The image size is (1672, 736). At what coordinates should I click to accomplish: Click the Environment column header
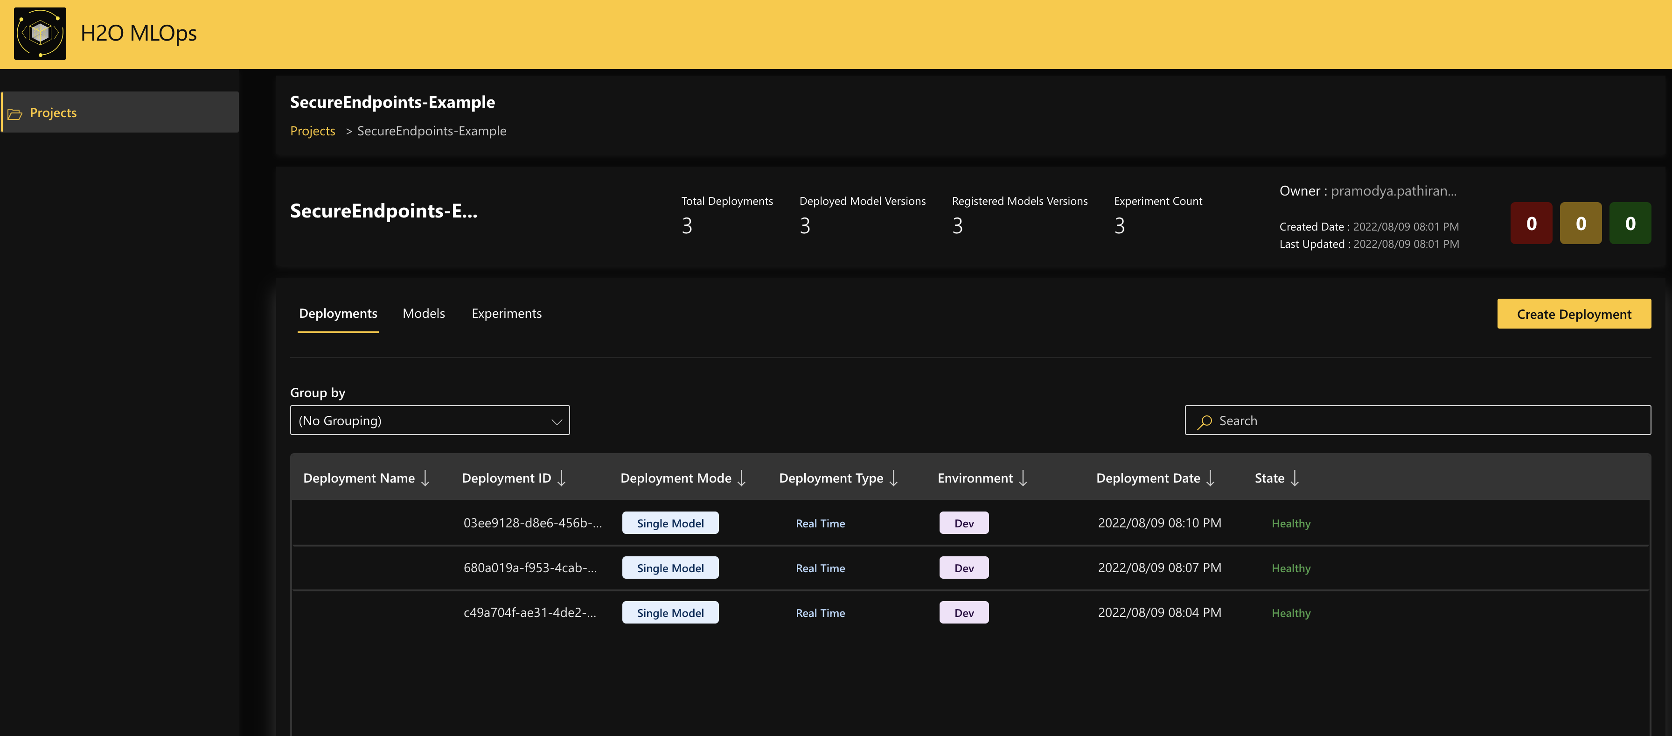click(975, 478)
